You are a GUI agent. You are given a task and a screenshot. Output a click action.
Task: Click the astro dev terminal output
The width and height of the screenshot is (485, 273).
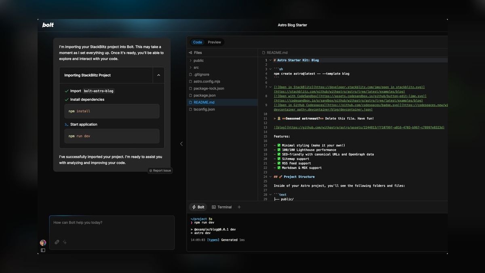[200, 233]
